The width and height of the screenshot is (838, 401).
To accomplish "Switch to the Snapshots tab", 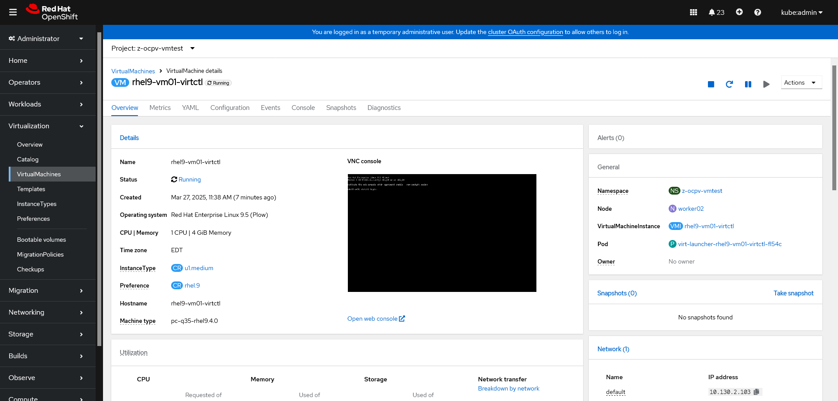I will click(341, 108).
